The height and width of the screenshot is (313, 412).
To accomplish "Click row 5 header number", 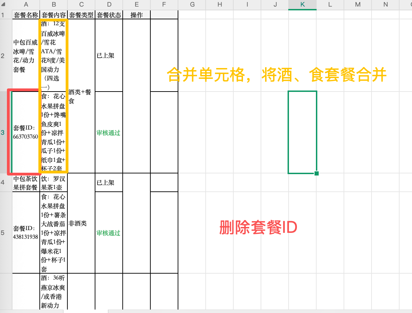I will (3, 233).
